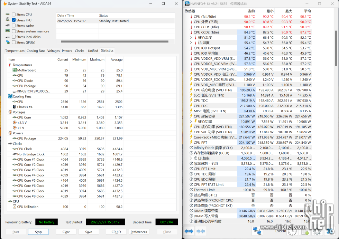Image resolution: width=339 pixels, height=239 pixels.
Task: Stop the stability test
Action: point(38,232)
